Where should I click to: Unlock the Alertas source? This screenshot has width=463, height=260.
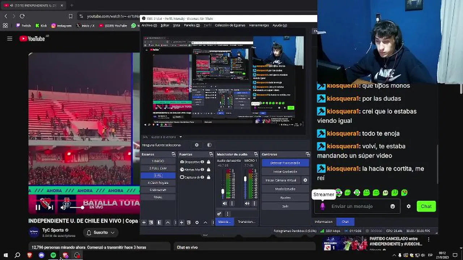208,170
